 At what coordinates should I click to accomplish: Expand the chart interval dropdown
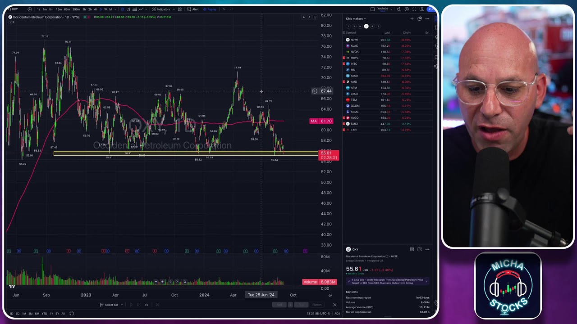pyautogui.click(x=116, y=9)
